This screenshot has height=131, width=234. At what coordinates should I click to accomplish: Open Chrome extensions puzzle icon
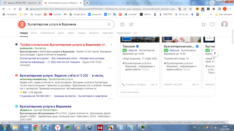[x=214, y=9]
